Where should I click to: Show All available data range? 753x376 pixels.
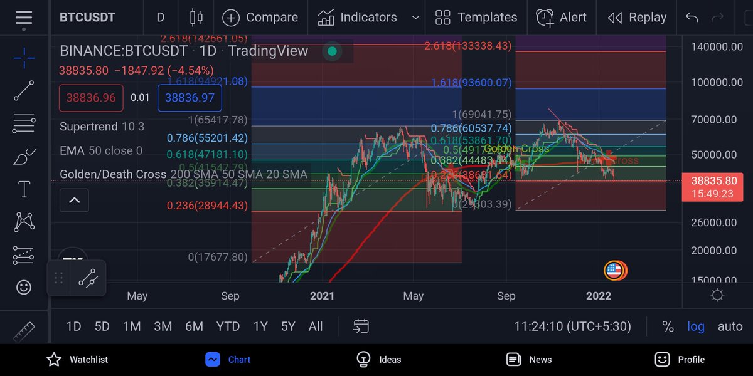[316, 326]
